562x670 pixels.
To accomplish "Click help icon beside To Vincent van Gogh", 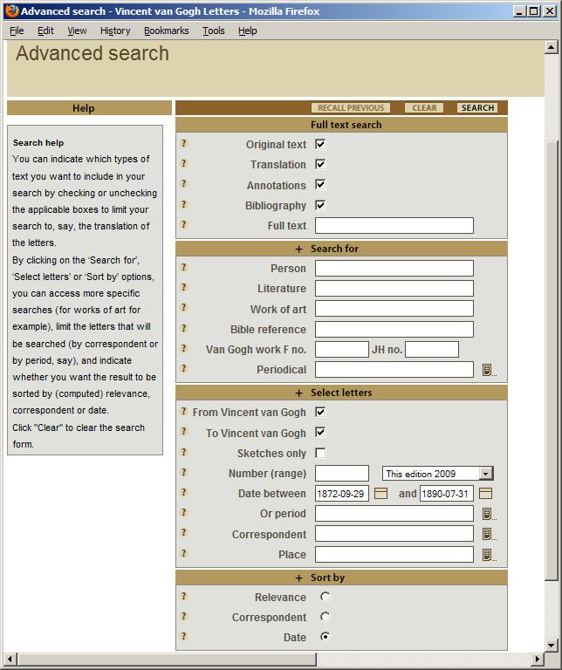I will (184, 432).
